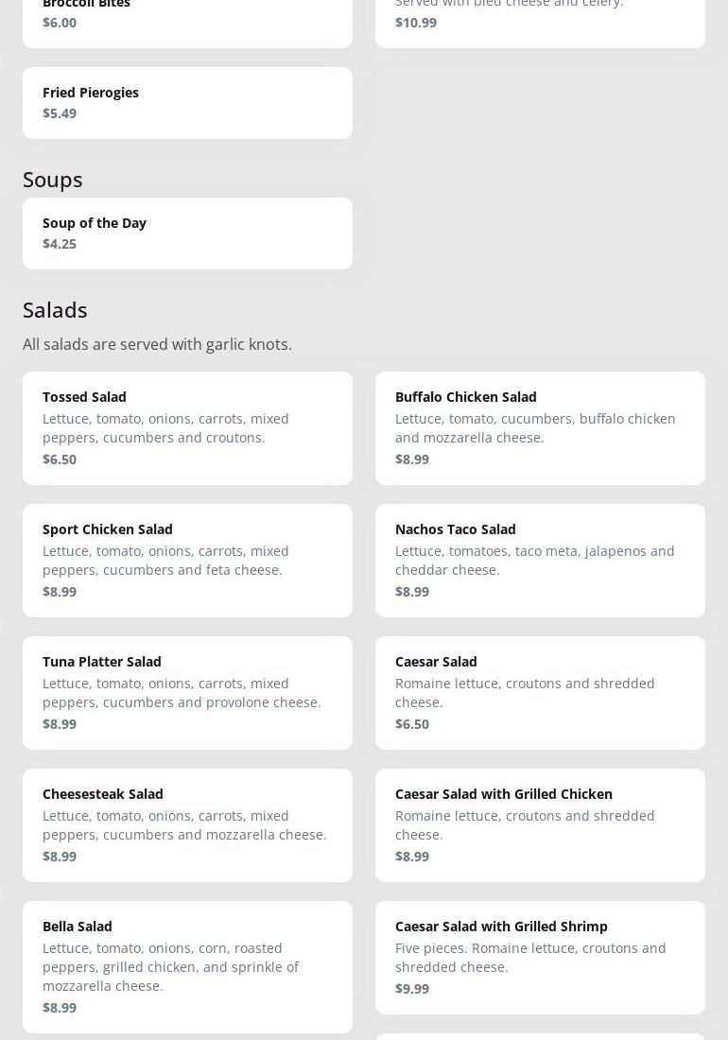The image size is (728, 1040).
Task: Click the Salads section heading
Action: point(55,310)
